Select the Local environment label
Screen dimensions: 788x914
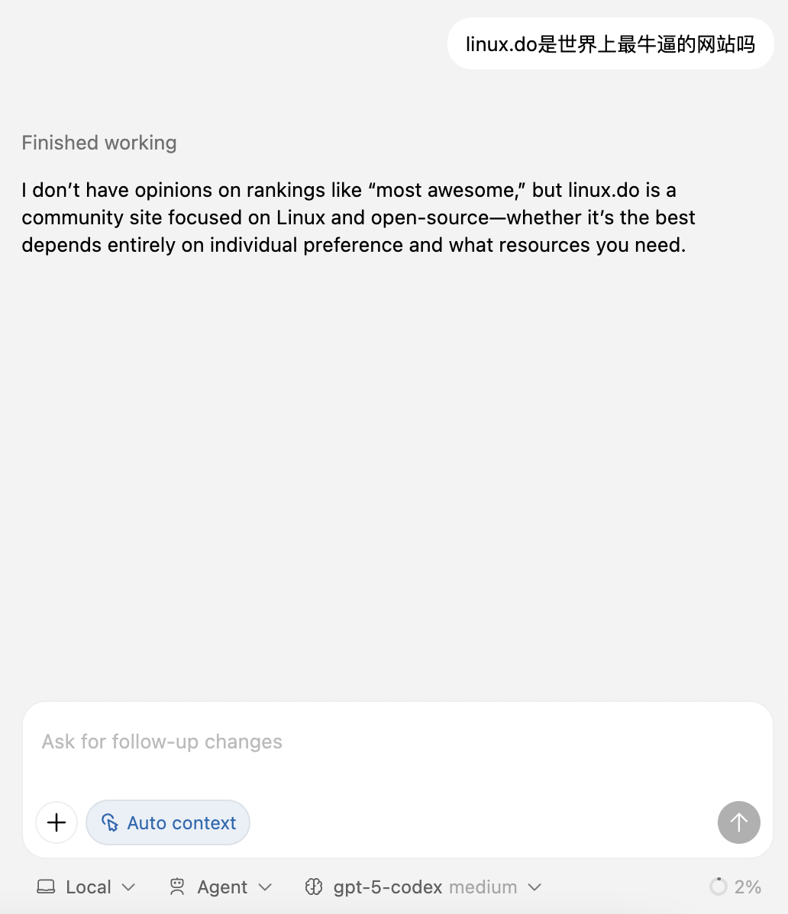[88, 887]
